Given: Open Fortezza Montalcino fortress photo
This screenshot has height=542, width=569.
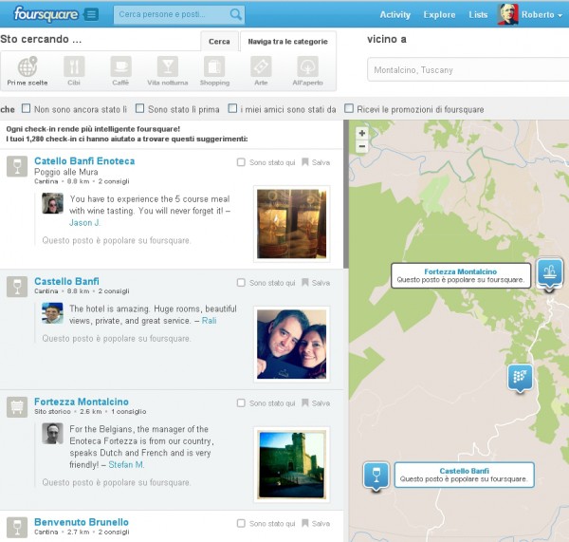Looking at the screenshot, I should point(292,464).
